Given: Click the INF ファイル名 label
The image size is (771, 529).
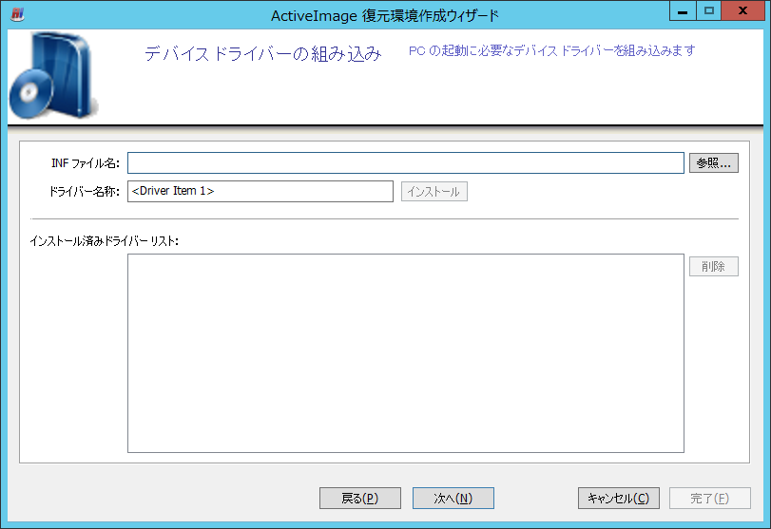Looking at the screenshot, I should click(x=86, y=163).
